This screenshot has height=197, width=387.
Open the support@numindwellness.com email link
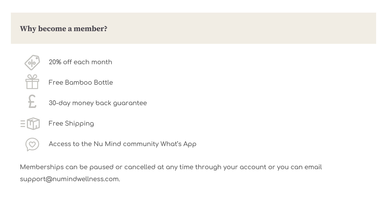pyautogui.click(x=69, y=179)
